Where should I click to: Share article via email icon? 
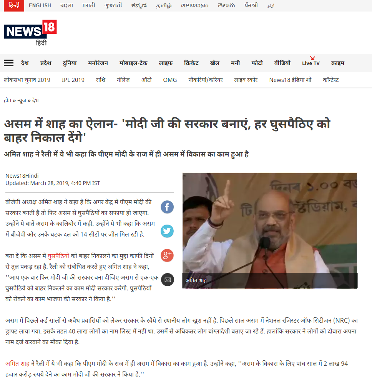167,280
